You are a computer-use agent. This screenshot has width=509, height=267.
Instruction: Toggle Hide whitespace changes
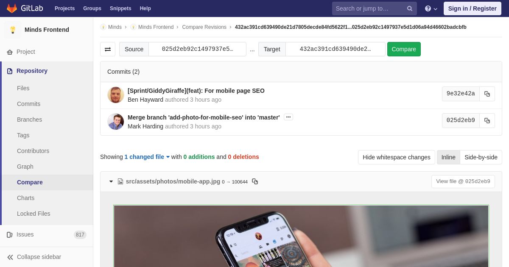tap(397, 157)
